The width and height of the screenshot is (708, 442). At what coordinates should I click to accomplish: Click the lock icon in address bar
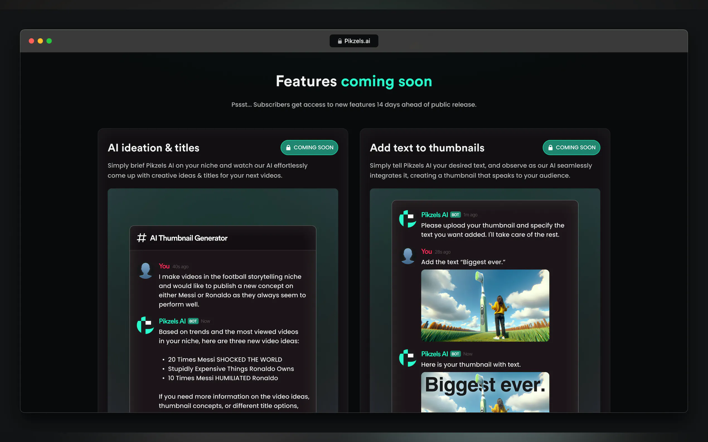pyautogui.click(x=340, y=41)
